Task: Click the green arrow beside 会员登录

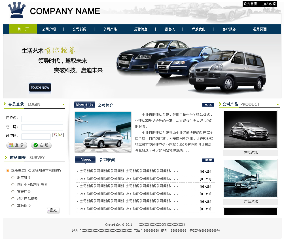Action: click(x=5, y=104)
